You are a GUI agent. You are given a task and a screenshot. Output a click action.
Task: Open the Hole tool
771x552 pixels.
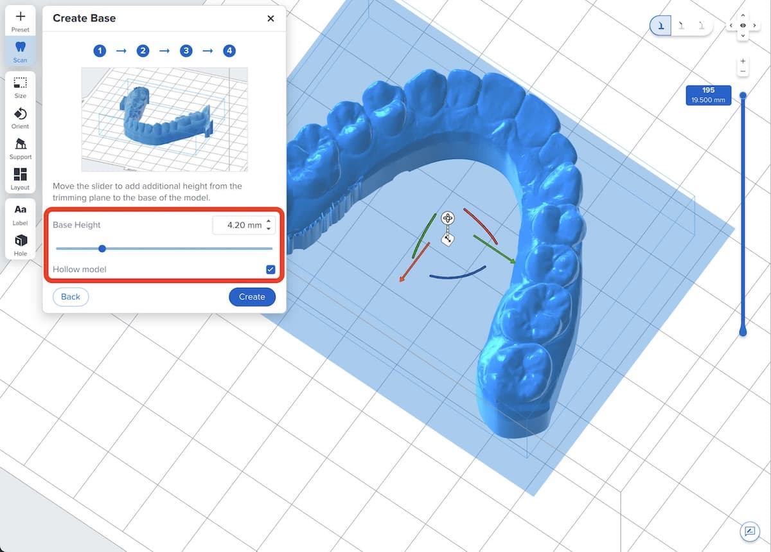tap(20, 245)
